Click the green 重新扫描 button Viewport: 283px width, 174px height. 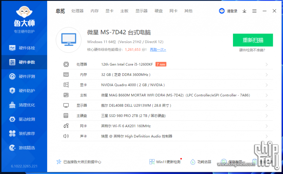coord(253,40)
